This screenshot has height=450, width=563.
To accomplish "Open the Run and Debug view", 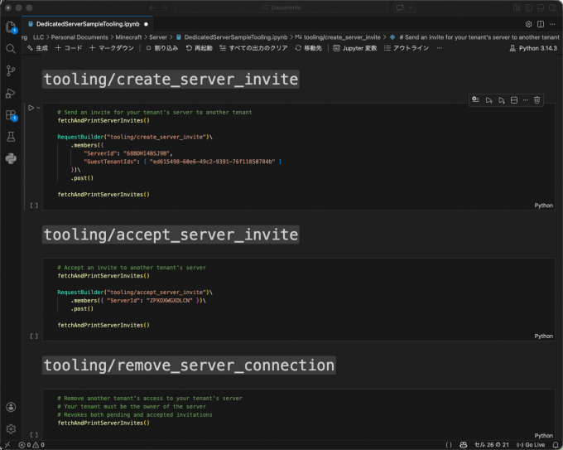I will click(11, 93).
